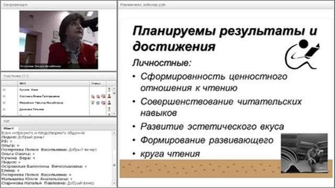
Task: Click chat line 'Ольга: +'
Action: pyautogui.click(x=10, y=145)
